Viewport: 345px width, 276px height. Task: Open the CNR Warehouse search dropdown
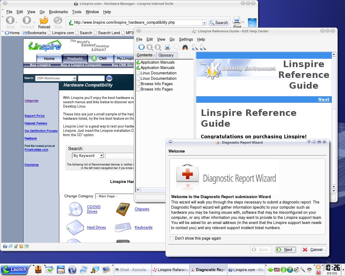point(74,78)
